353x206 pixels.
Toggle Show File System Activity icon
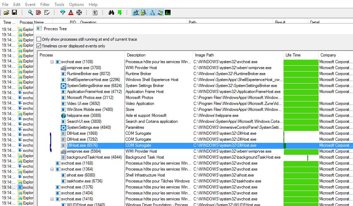click(144, 13)
